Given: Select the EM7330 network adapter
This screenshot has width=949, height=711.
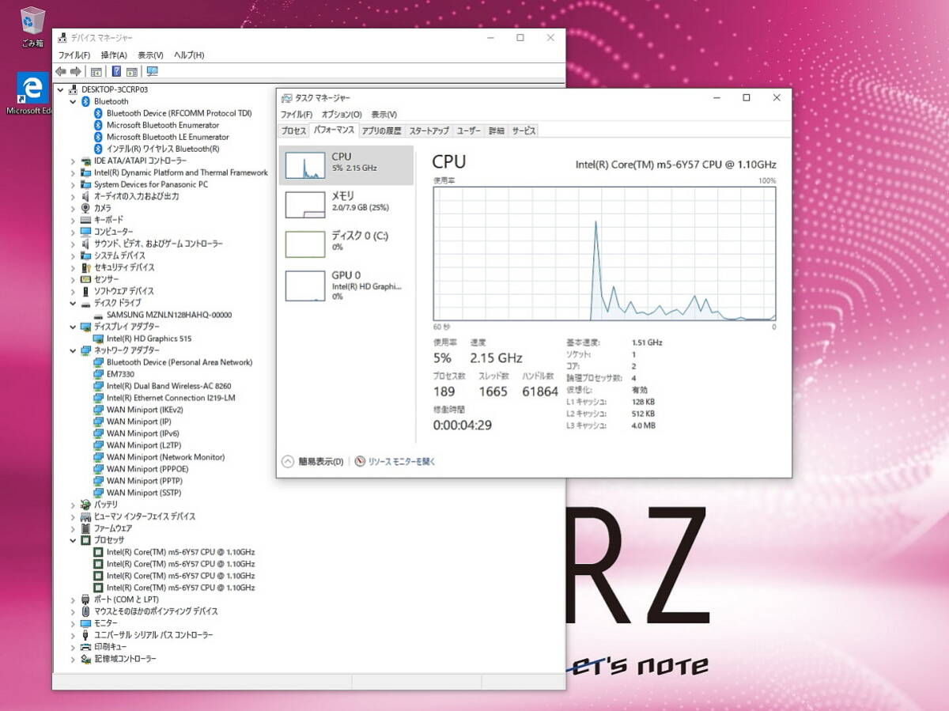Looking at the screenshot, I should [120, 374].
